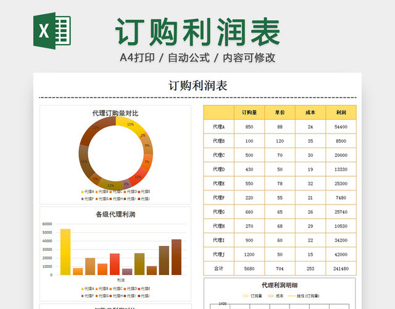Select 代理I profit cell 34200
The height and width of the screenshot is (309, 395).
pyautogui.click(x=341, y=240)
